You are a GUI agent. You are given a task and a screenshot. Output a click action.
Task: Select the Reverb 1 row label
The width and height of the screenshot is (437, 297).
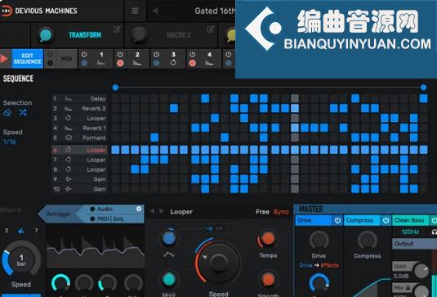pyautogui.click(x=94, y=128)
